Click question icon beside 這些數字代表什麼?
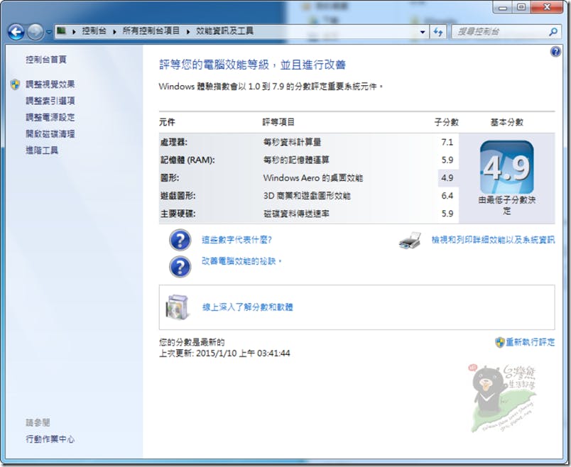This screenshot has width=571, height=467. click(x=180, y=240)
